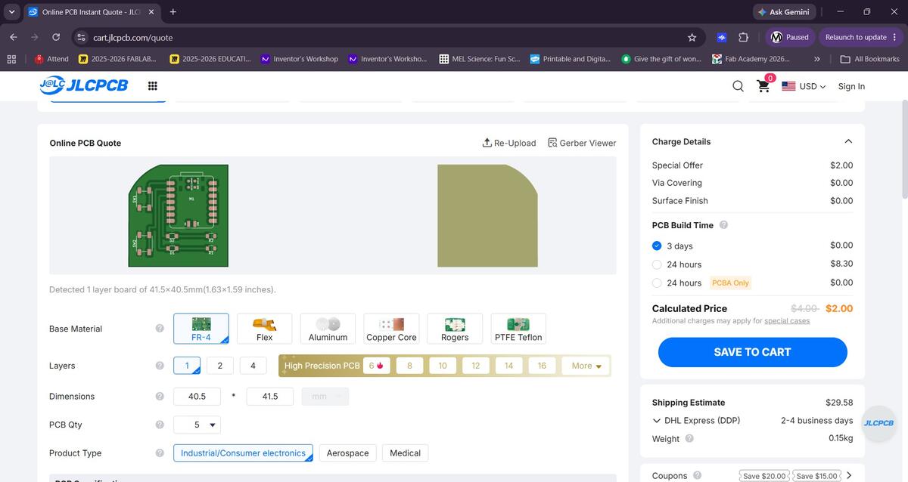This screenshot has height=482, width=908.
Task: Open a new browser tab
Action: tap(173, 12)
